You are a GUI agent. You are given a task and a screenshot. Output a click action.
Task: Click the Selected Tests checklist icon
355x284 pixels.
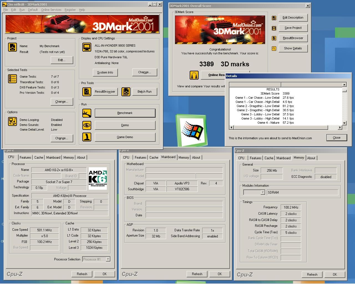pyautogui.click(x=12, y=79)
